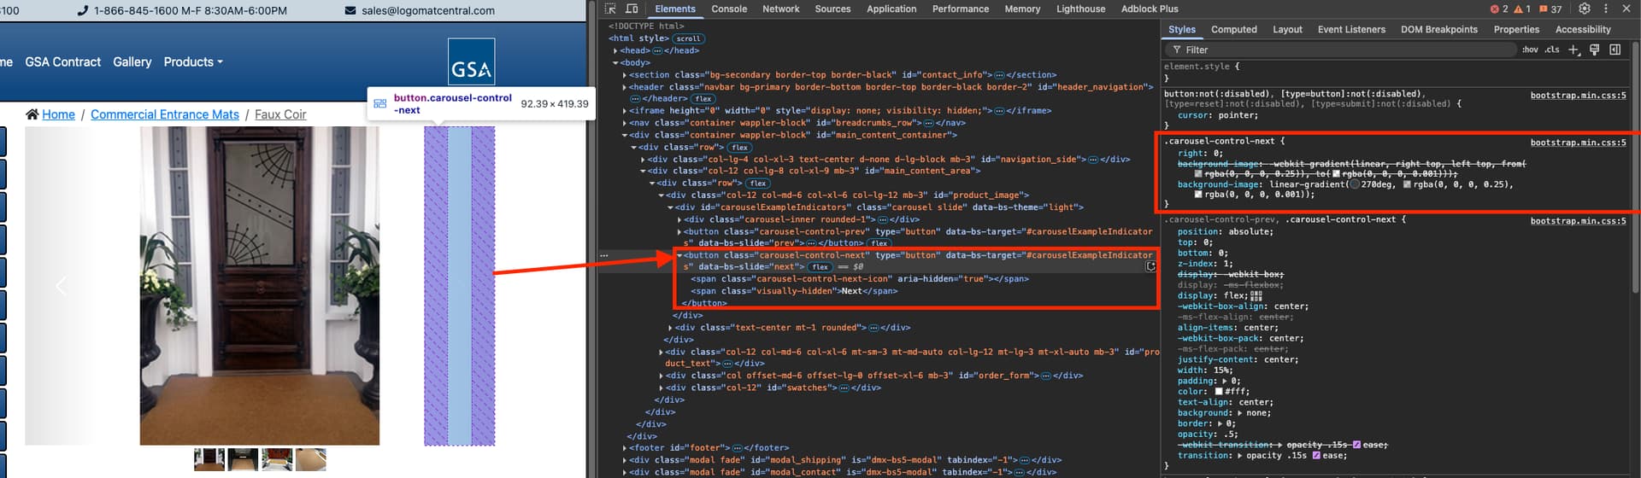Image resolution: width=1641 pixels, height=478 pixels.
Task: Open the Accessibility pane tab
Action: pos(1583,29)
